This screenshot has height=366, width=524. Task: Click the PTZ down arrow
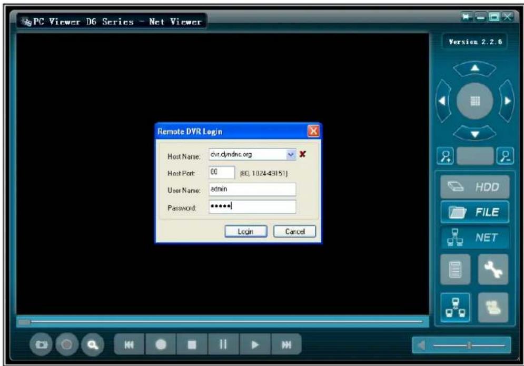(474, 134)
